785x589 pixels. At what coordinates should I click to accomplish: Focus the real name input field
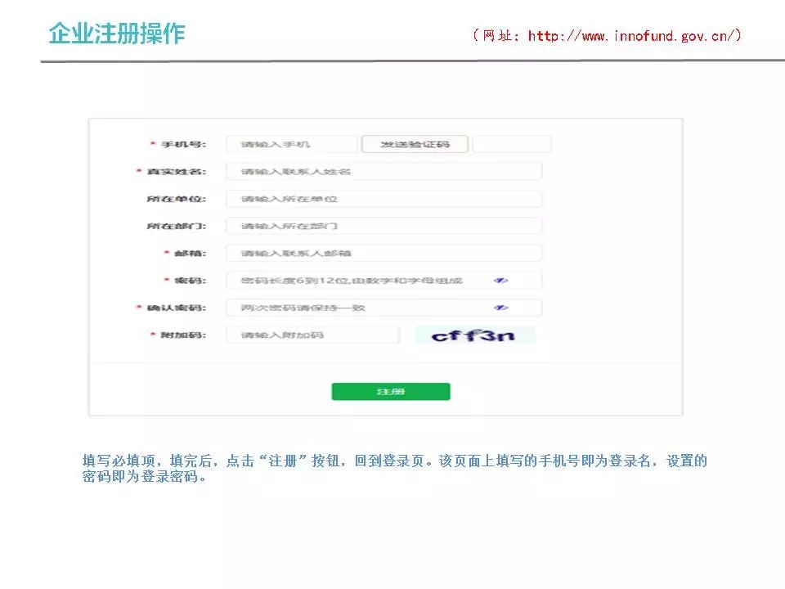pos(384,171)
